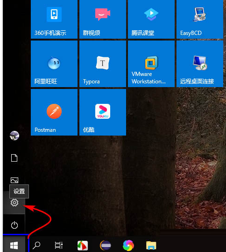Launch the 优酷 Youku tile
Screen dimensions: 226x252
pyautogui.click(x=103, y=112)
